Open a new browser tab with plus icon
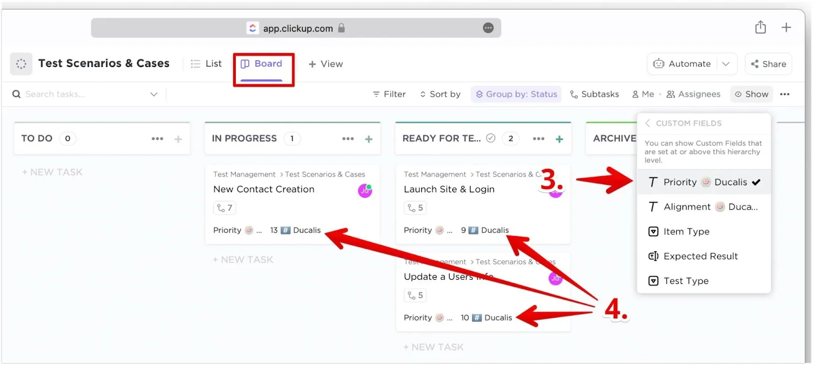Image resolution: width=813 pixels, height=365 pixels. click(786, 27)
